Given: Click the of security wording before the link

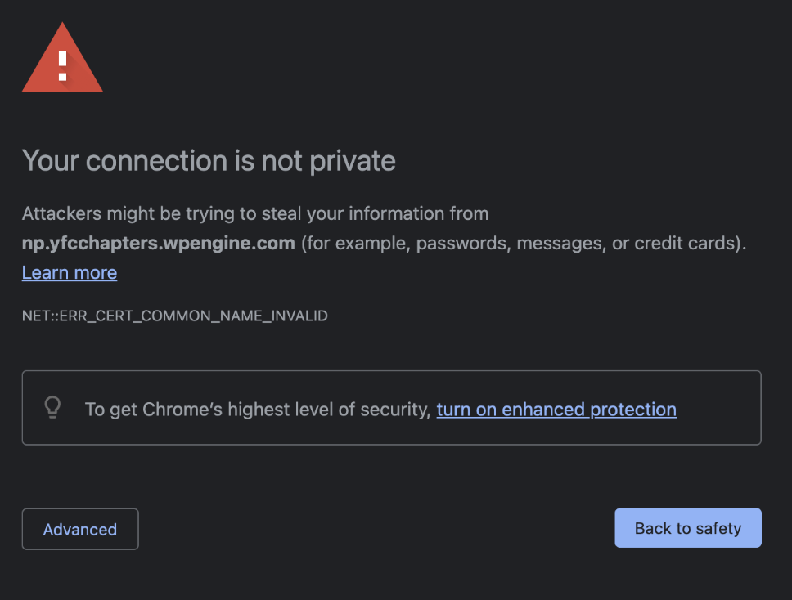Looking at the screenshot, I should pos(385,410).
